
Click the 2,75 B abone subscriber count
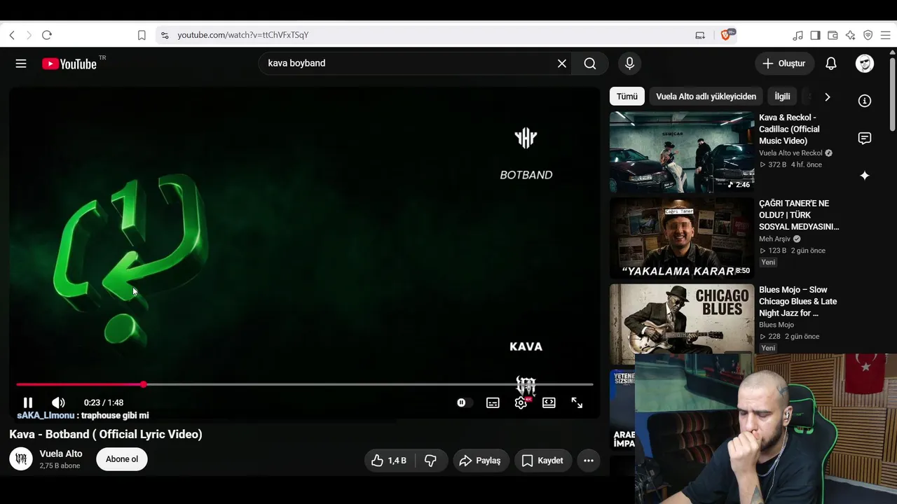click(x=60, y=465)
